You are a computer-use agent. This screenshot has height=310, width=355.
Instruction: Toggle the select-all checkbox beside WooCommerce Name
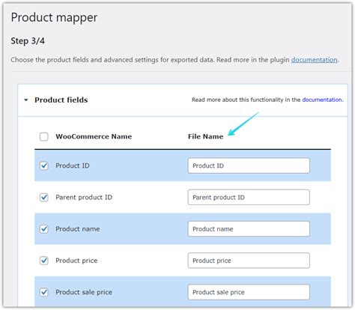click(44, 136)
